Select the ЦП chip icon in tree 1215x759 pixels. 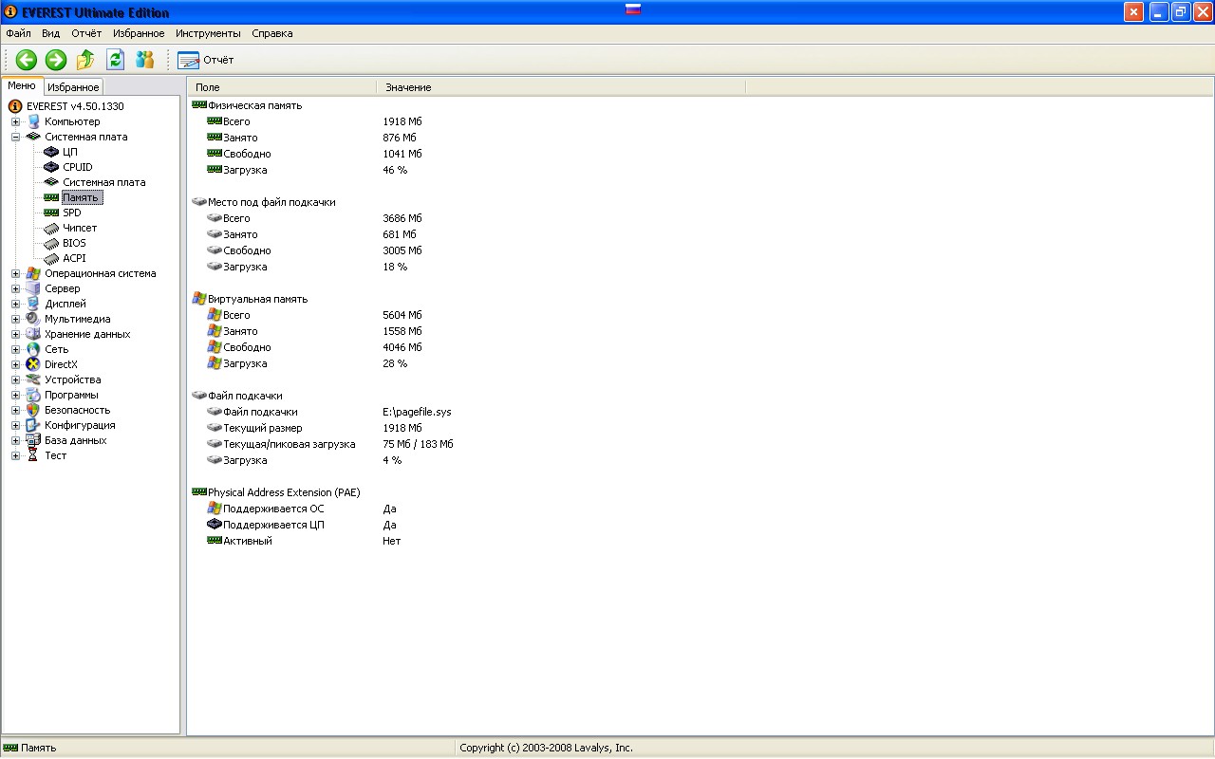tap(51, 152)
